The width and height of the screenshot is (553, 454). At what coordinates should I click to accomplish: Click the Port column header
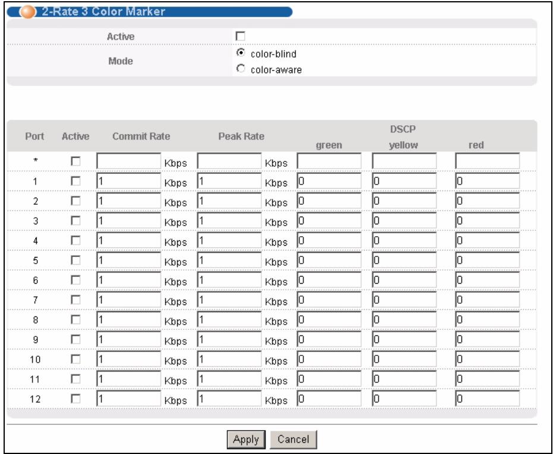pos(34,136)
